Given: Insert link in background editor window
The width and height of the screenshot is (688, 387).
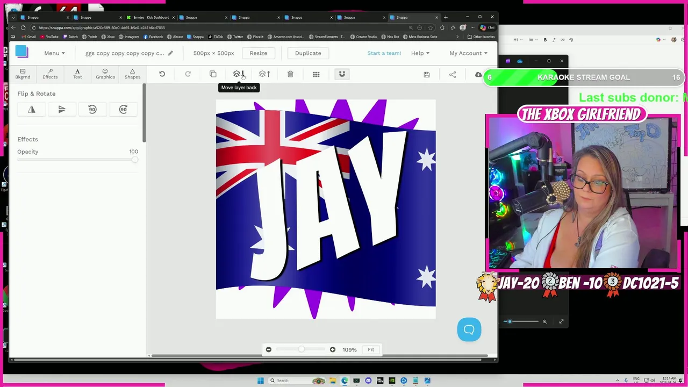Looking at the screenshot, I should (563, 40).
